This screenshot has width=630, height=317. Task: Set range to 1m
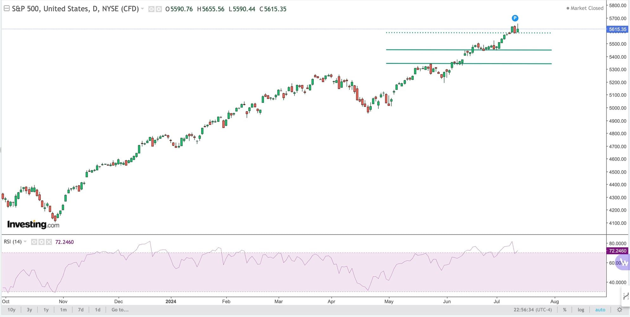[x=63, y=310]
